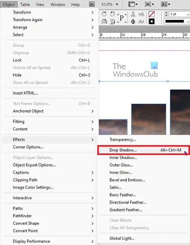Increase stroke weight with up stepper
The width and height of the screenshot is (190, 245).
(x=166, y=13)
